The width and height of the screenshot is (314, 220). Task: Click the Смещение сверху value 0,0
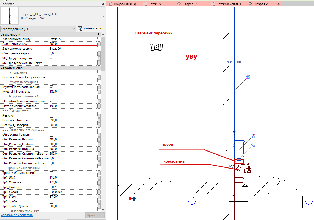pyautogui.click(x=73, y=53)
